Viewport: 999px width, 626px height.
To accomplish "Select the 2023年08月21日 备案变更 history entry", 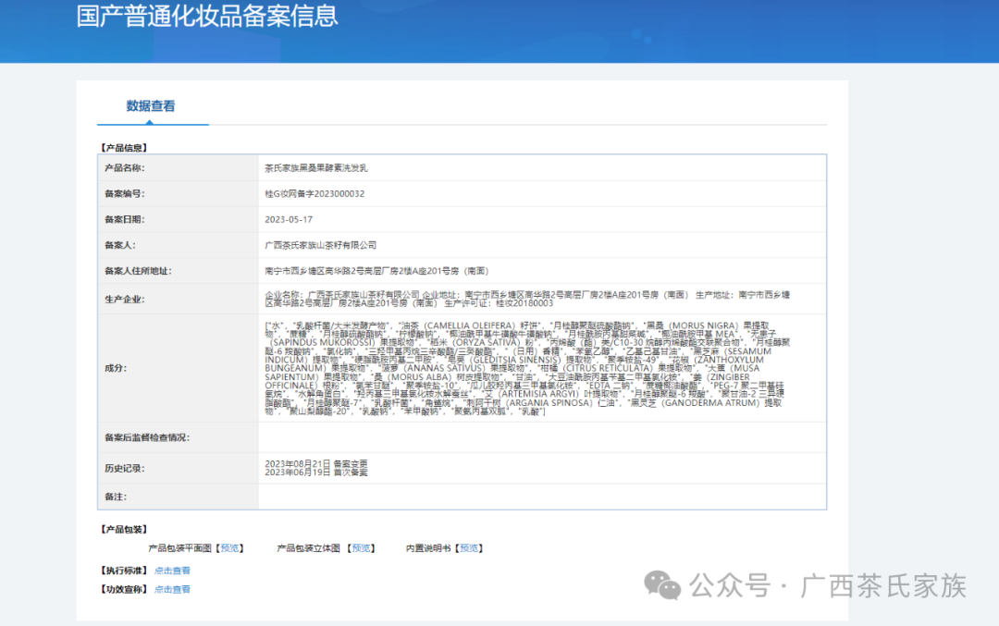I will tap(315, 462).
